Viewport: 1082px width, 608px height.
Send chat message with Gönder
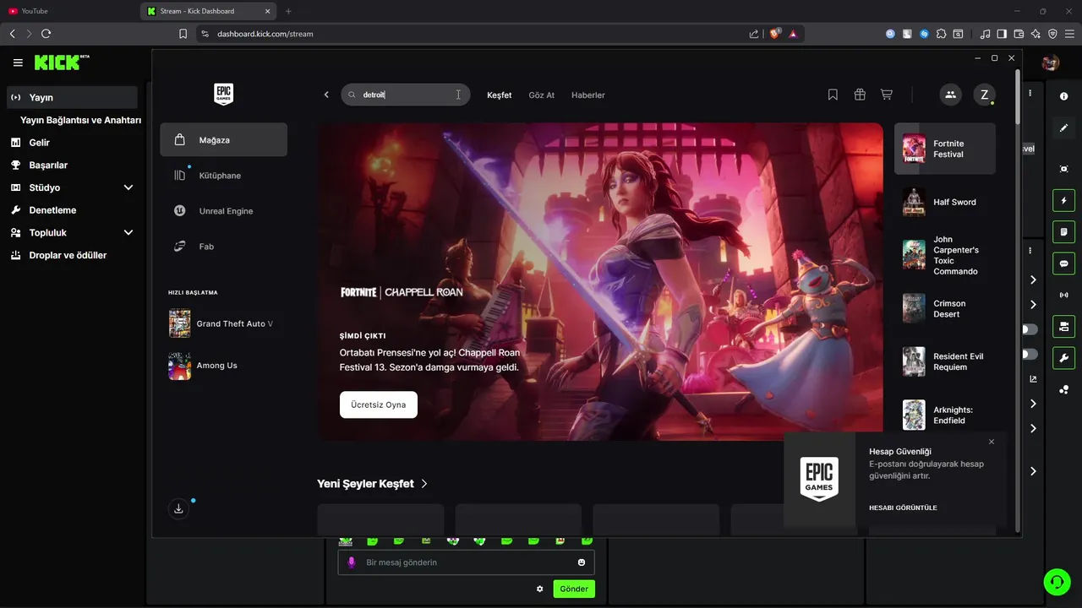pyautogui.click(x=574, y=589)
